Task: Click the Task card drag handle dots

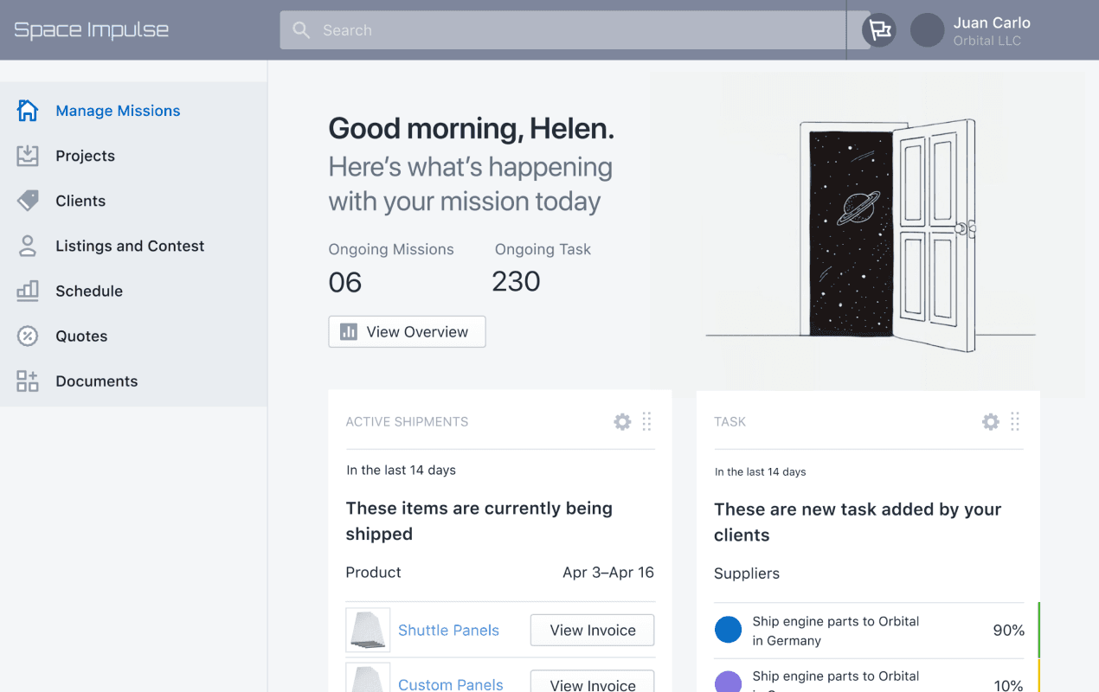Action: pos(1015,422)
